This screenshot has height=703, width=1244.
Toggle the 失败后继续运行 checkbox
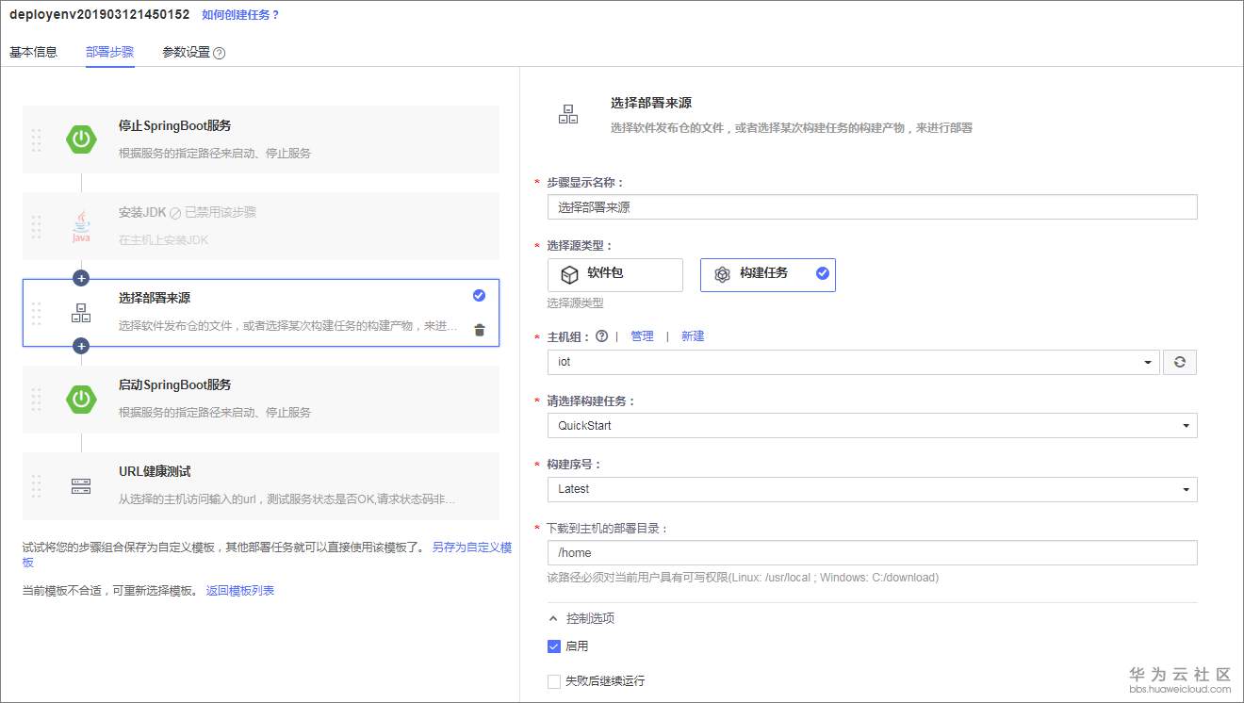pyautogui.click(x=554, y=681)
